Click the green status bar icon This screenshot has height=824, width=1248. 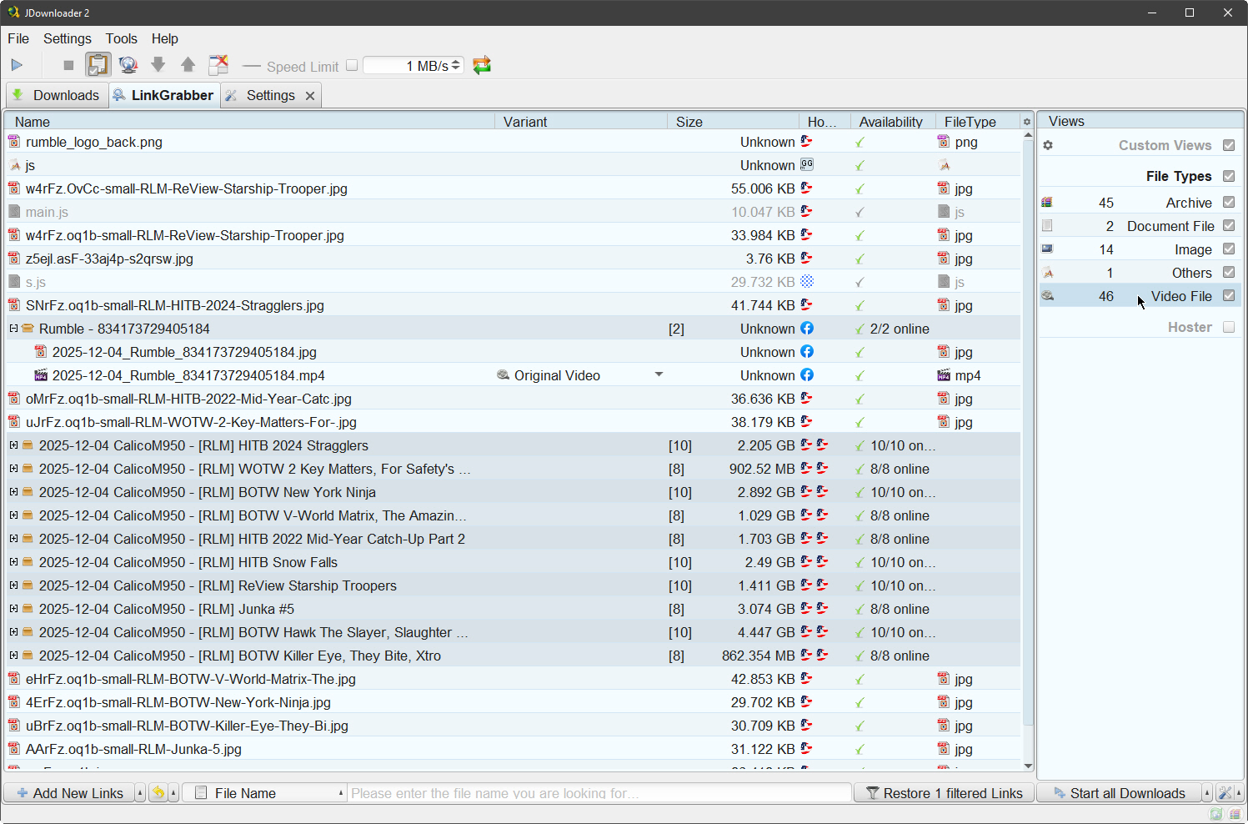click(1215, 814)
